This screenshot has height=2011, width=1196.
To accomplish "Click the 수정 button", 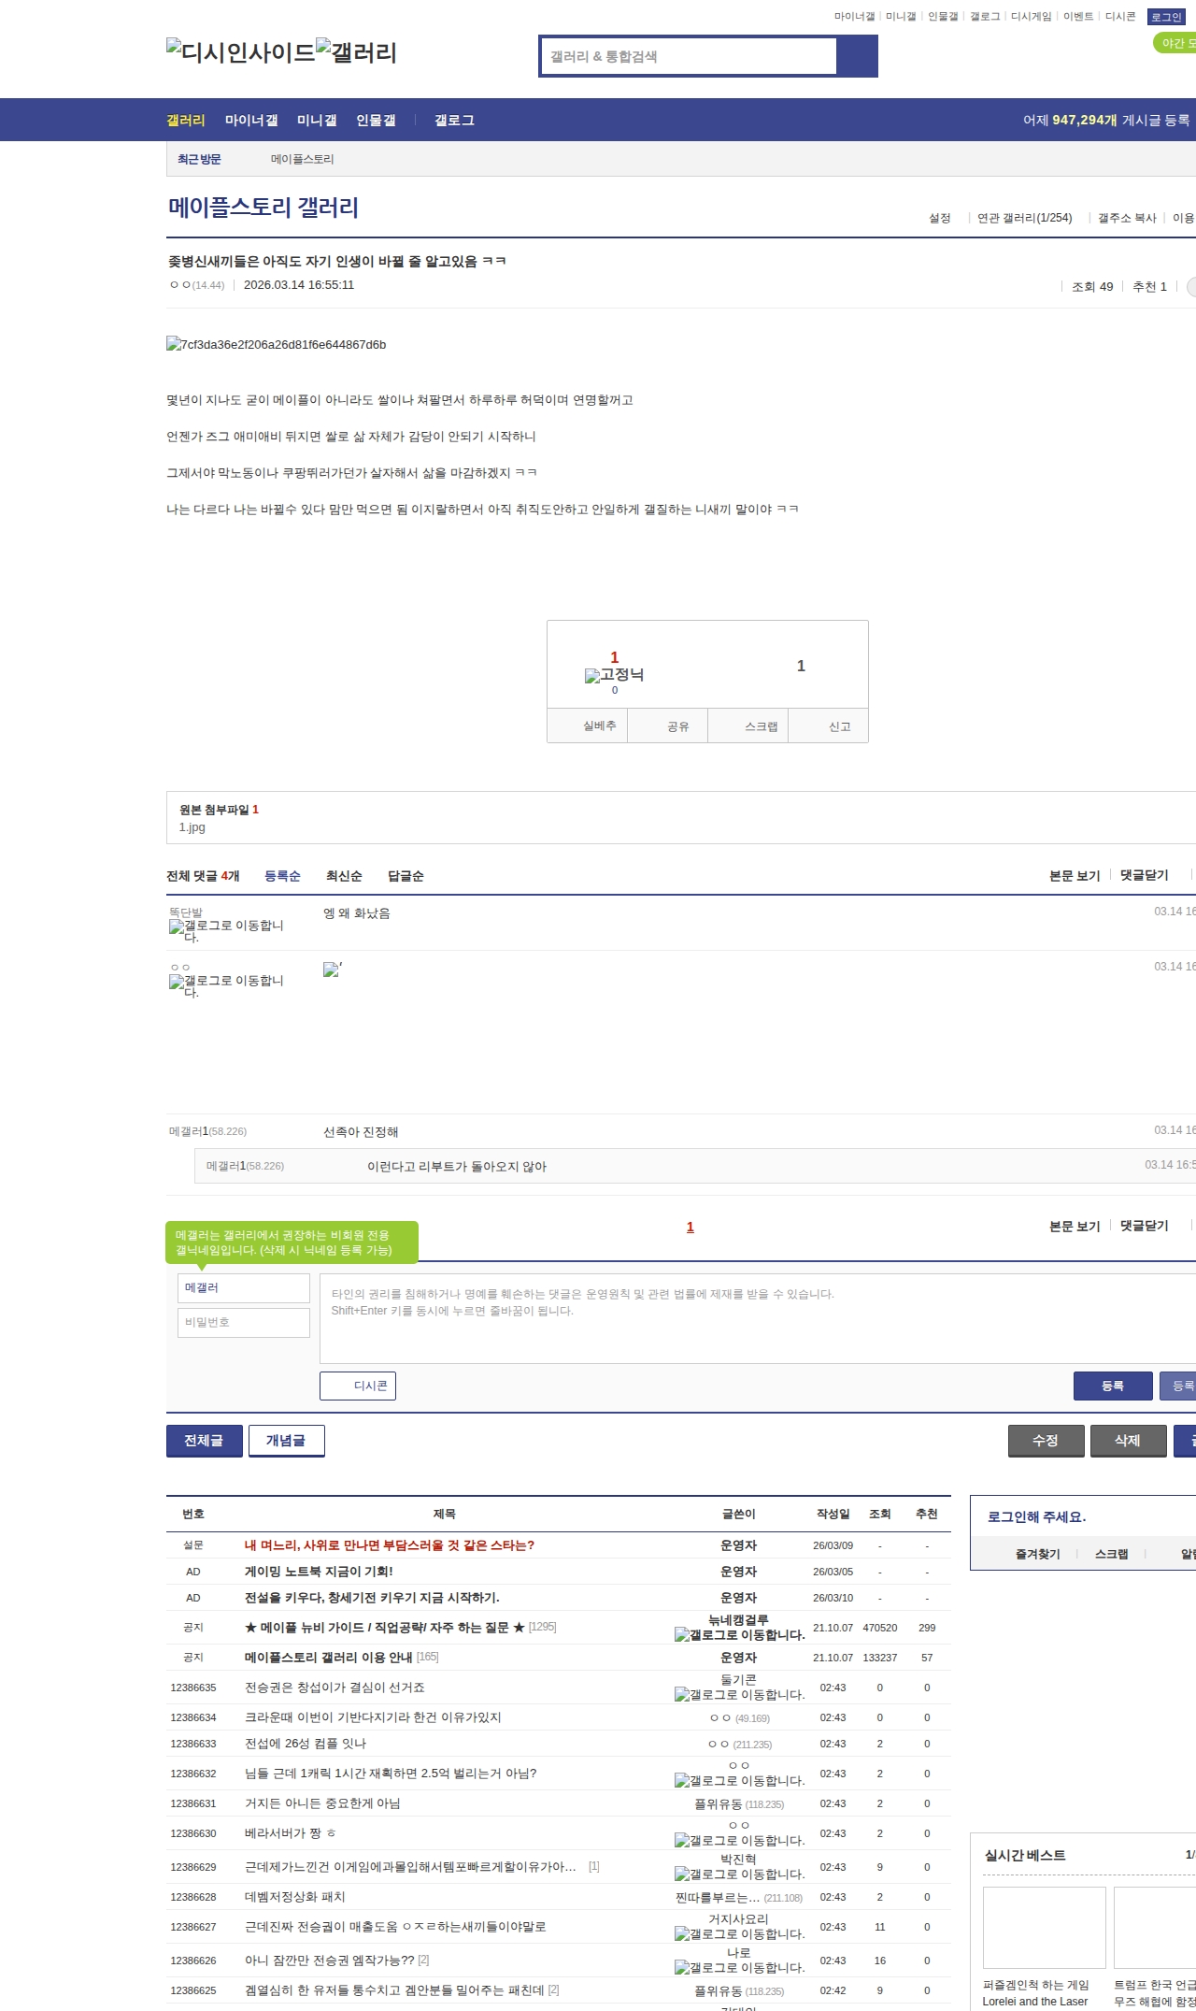I will 1046,1441.
